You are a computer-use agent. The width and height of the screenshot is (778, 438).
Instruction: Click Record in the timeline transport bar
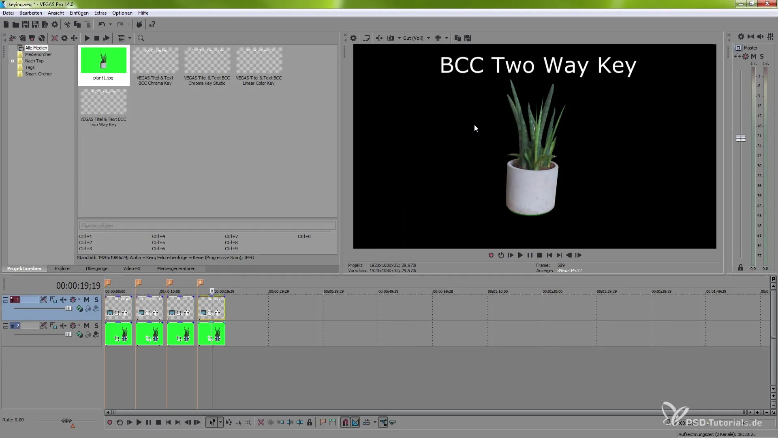(x=109, y=423)
